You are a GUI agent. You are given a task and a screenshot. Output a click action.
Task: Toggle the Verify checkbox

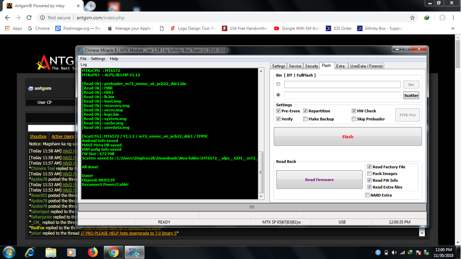click(x=278, y=119)
